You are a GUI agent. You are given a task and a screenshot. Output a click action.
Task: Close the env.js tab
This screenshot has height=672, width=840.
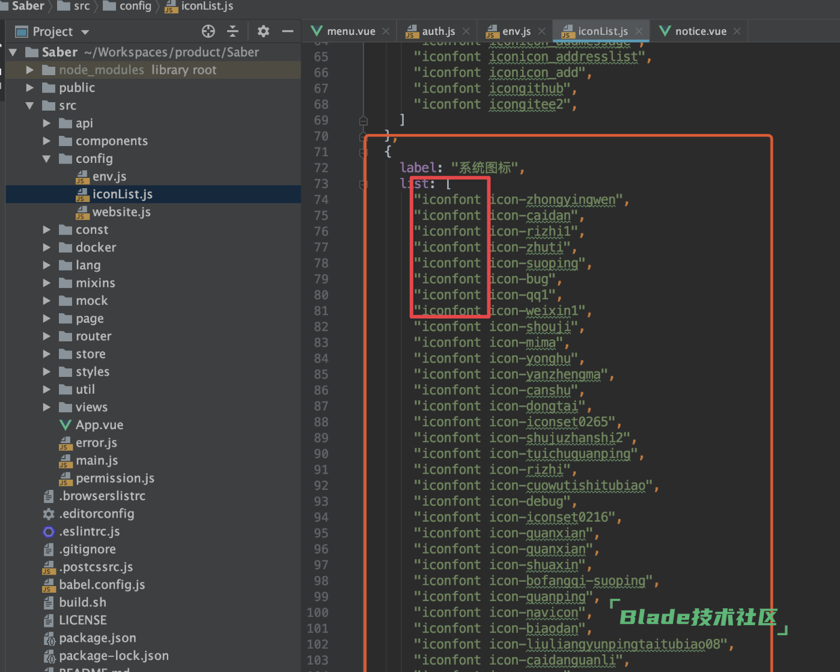pos(541,31)
